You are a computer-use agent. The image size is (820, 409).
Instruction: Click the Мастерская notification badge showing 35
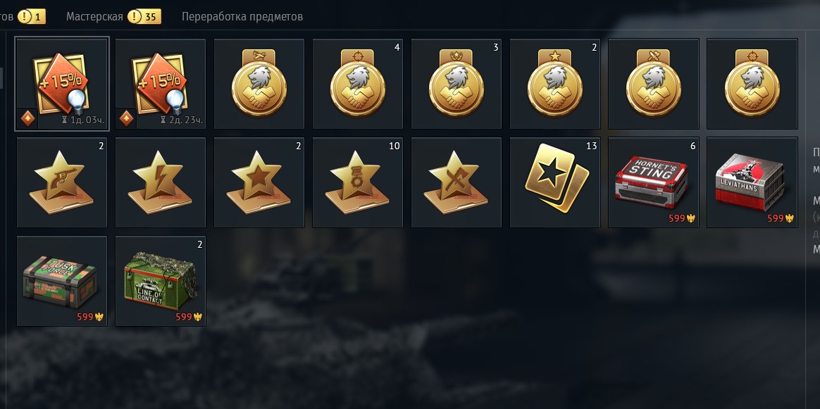(144, 17)
